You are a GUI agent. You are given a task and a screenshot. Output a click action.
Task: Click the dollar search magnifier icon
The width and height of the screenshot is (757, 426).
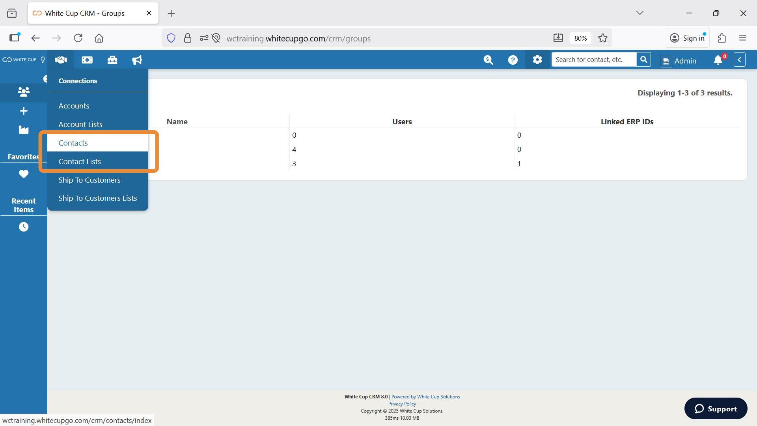[x=488, y=60]
